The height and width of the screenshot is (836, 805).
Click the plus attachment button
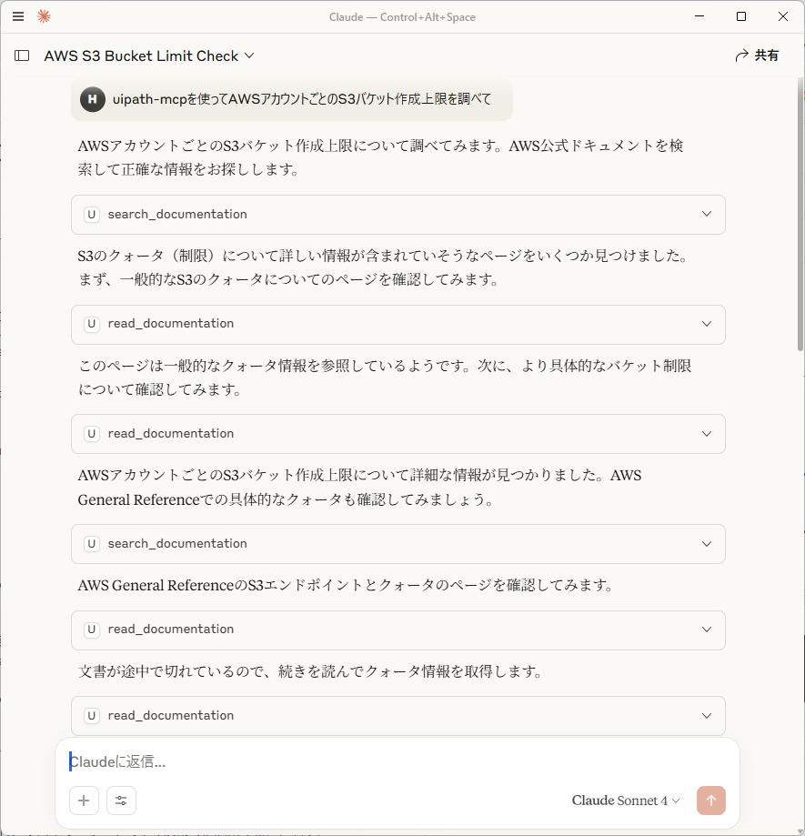[x=84, y=801]
